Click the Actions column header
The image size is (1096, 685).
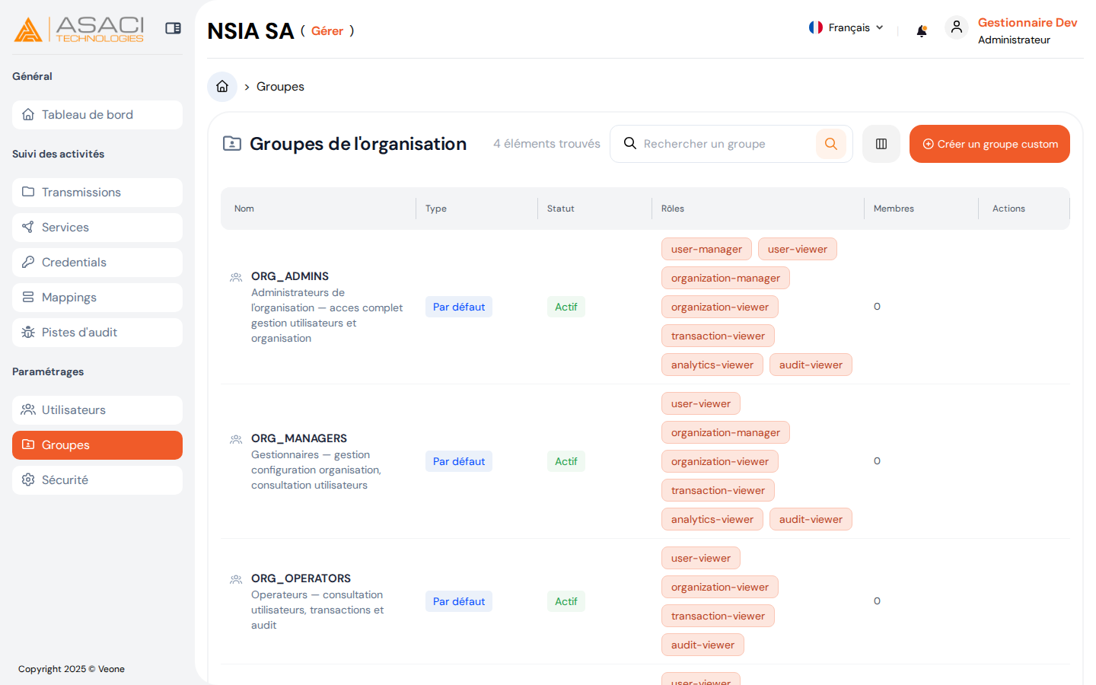coord(1008,209)
